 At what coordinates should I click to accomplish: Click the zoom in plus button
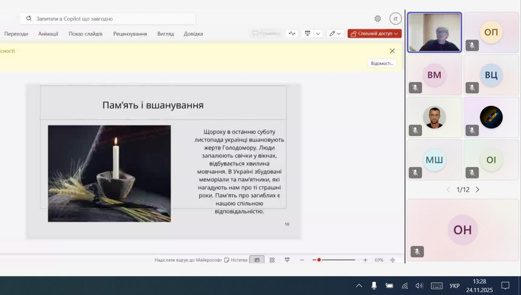pyautogui.click(x=365, y=260)
